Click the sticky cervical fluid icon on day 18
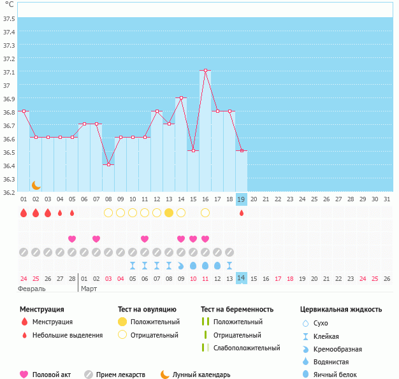 229,265
